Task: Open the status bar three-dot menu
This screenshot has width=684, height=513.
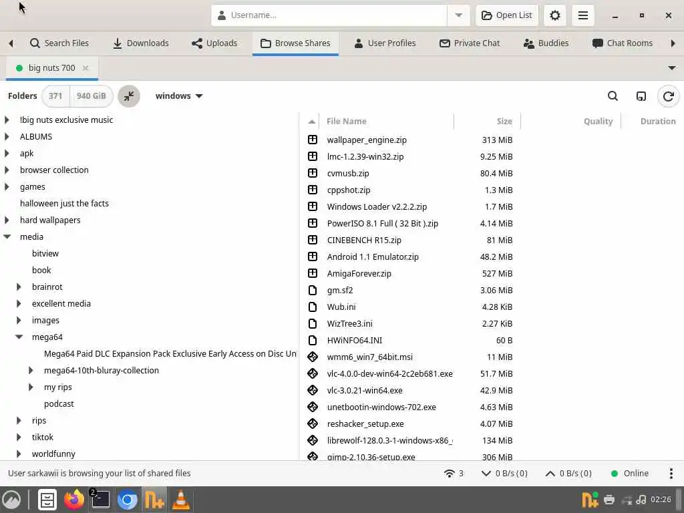Action: 671,474
